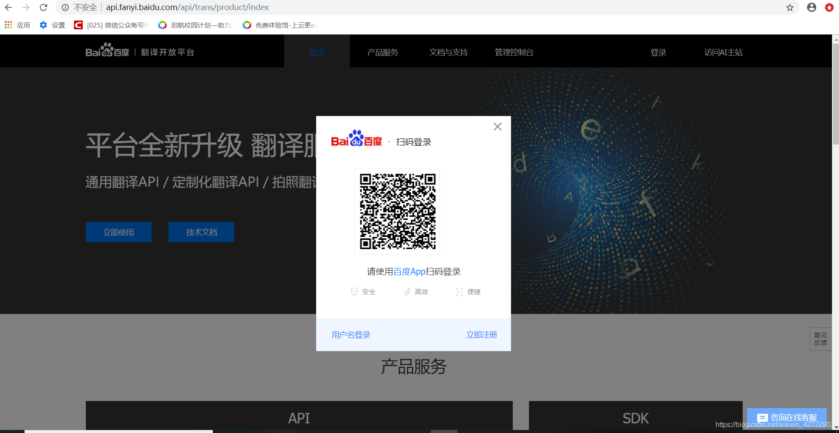Screen dimensions: 839x433
Task: Click 登录 in the header
Action: [x=658, y=52]
